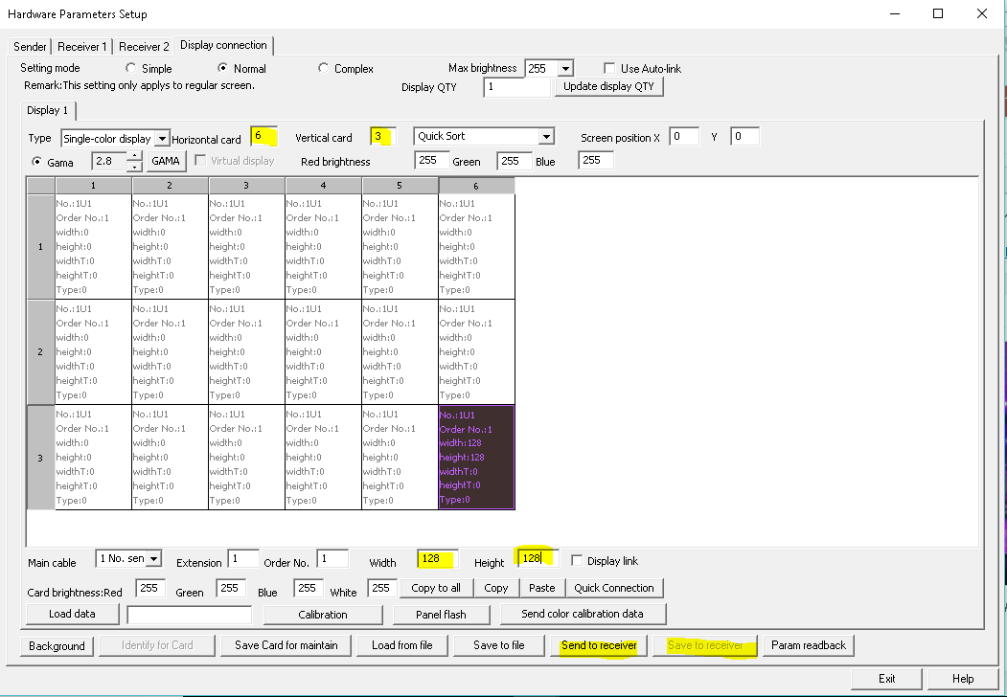Open the Receiver 2 tab

click(x=144, y=46)
